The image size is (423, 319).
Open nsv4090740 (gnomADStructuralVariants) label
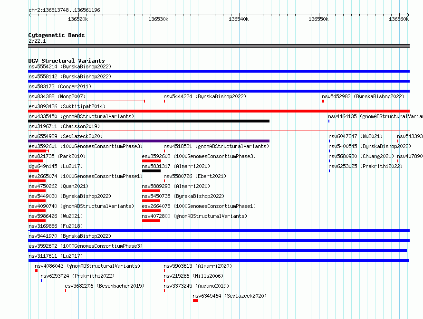click(81, 206)
